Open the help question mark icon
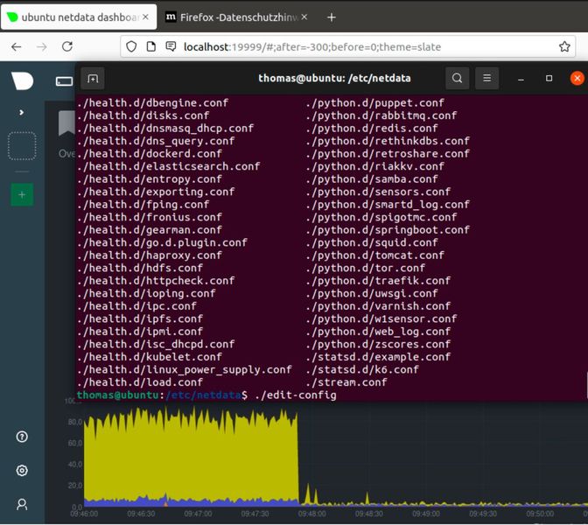The image size is (588, 525). 22,437
